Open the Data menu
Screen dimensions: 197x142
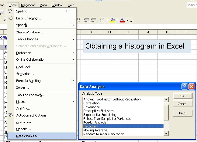tap(43, 5)
